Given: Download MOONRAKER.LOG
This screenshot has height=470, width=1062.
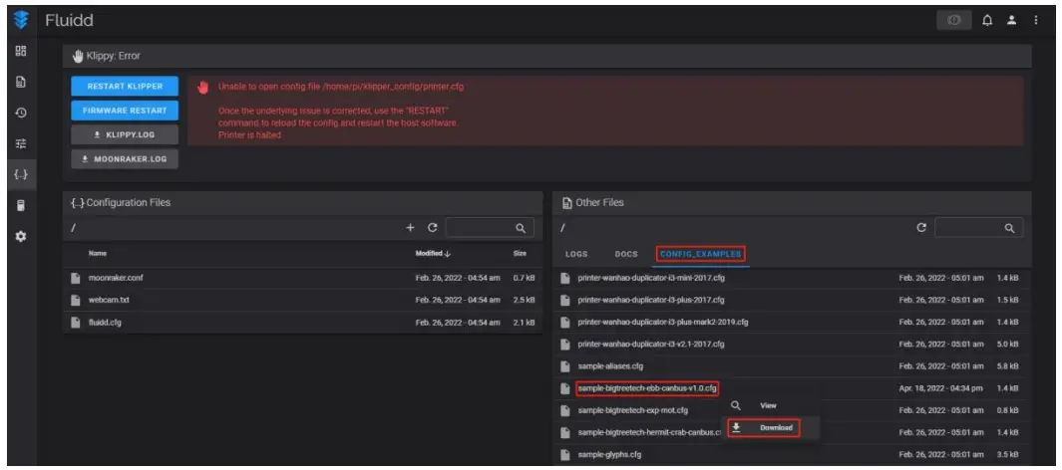Looking at the screenshot, I should pyautogui.click(x=125, y=159).
